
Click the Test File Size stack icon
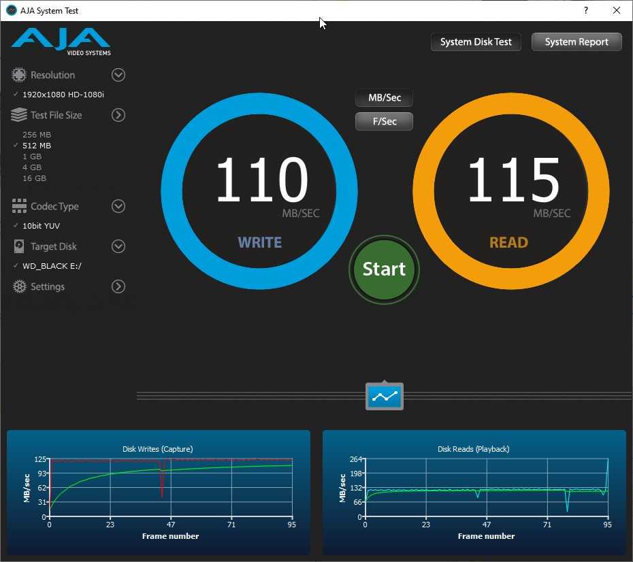pos(19,115)
